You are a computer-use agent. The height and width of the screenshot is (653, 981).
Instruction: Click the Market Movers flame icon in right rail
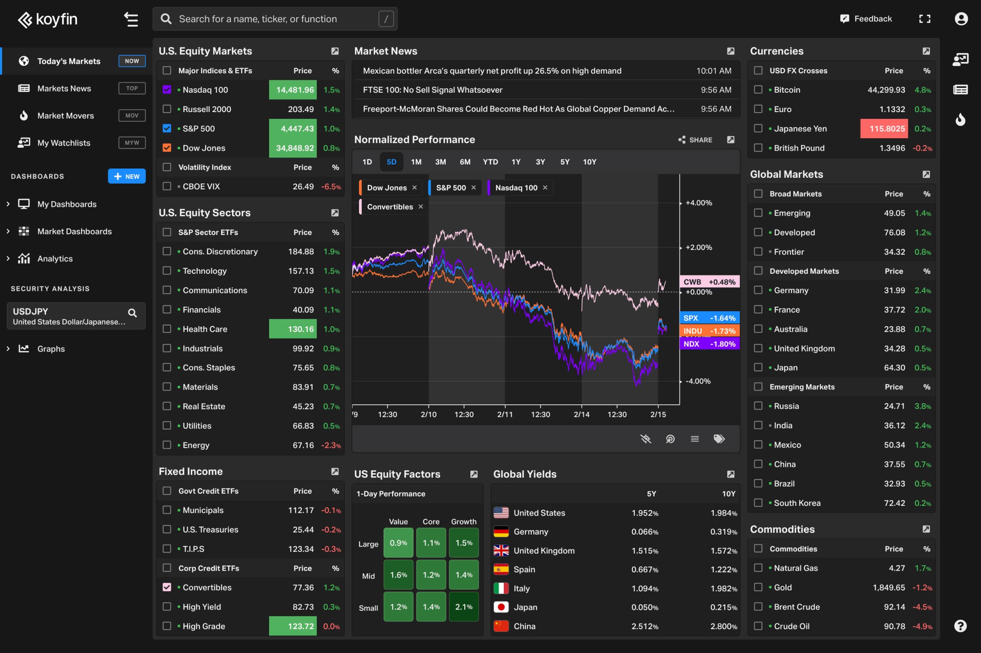coord(960,120)
